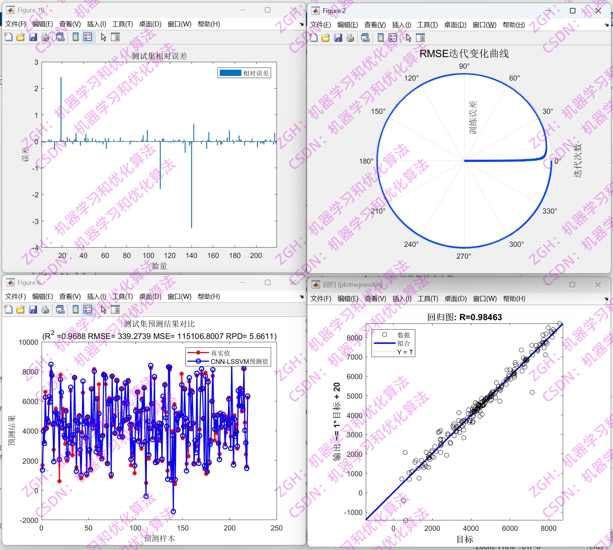Screen dimensions: 613x550
Task: Maximize the Figure 2 window
Action: (x=573, y=10)
